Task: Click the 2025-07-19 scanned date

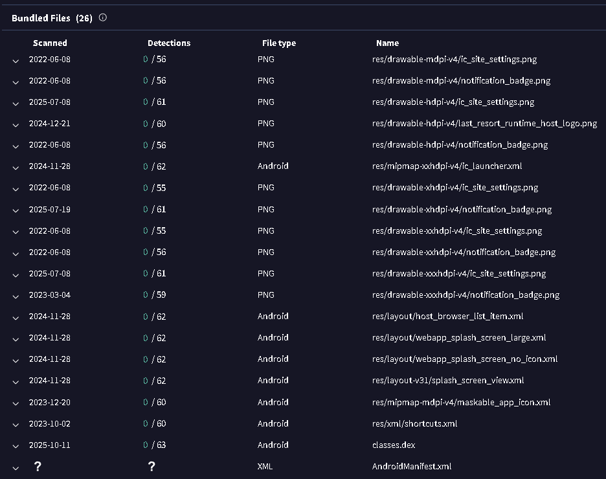Action: coord(50,210)
